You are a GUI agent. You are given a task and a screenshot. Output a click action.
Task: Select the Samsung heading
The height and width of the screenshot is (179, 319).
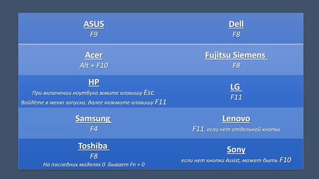(x=94, y=119)
